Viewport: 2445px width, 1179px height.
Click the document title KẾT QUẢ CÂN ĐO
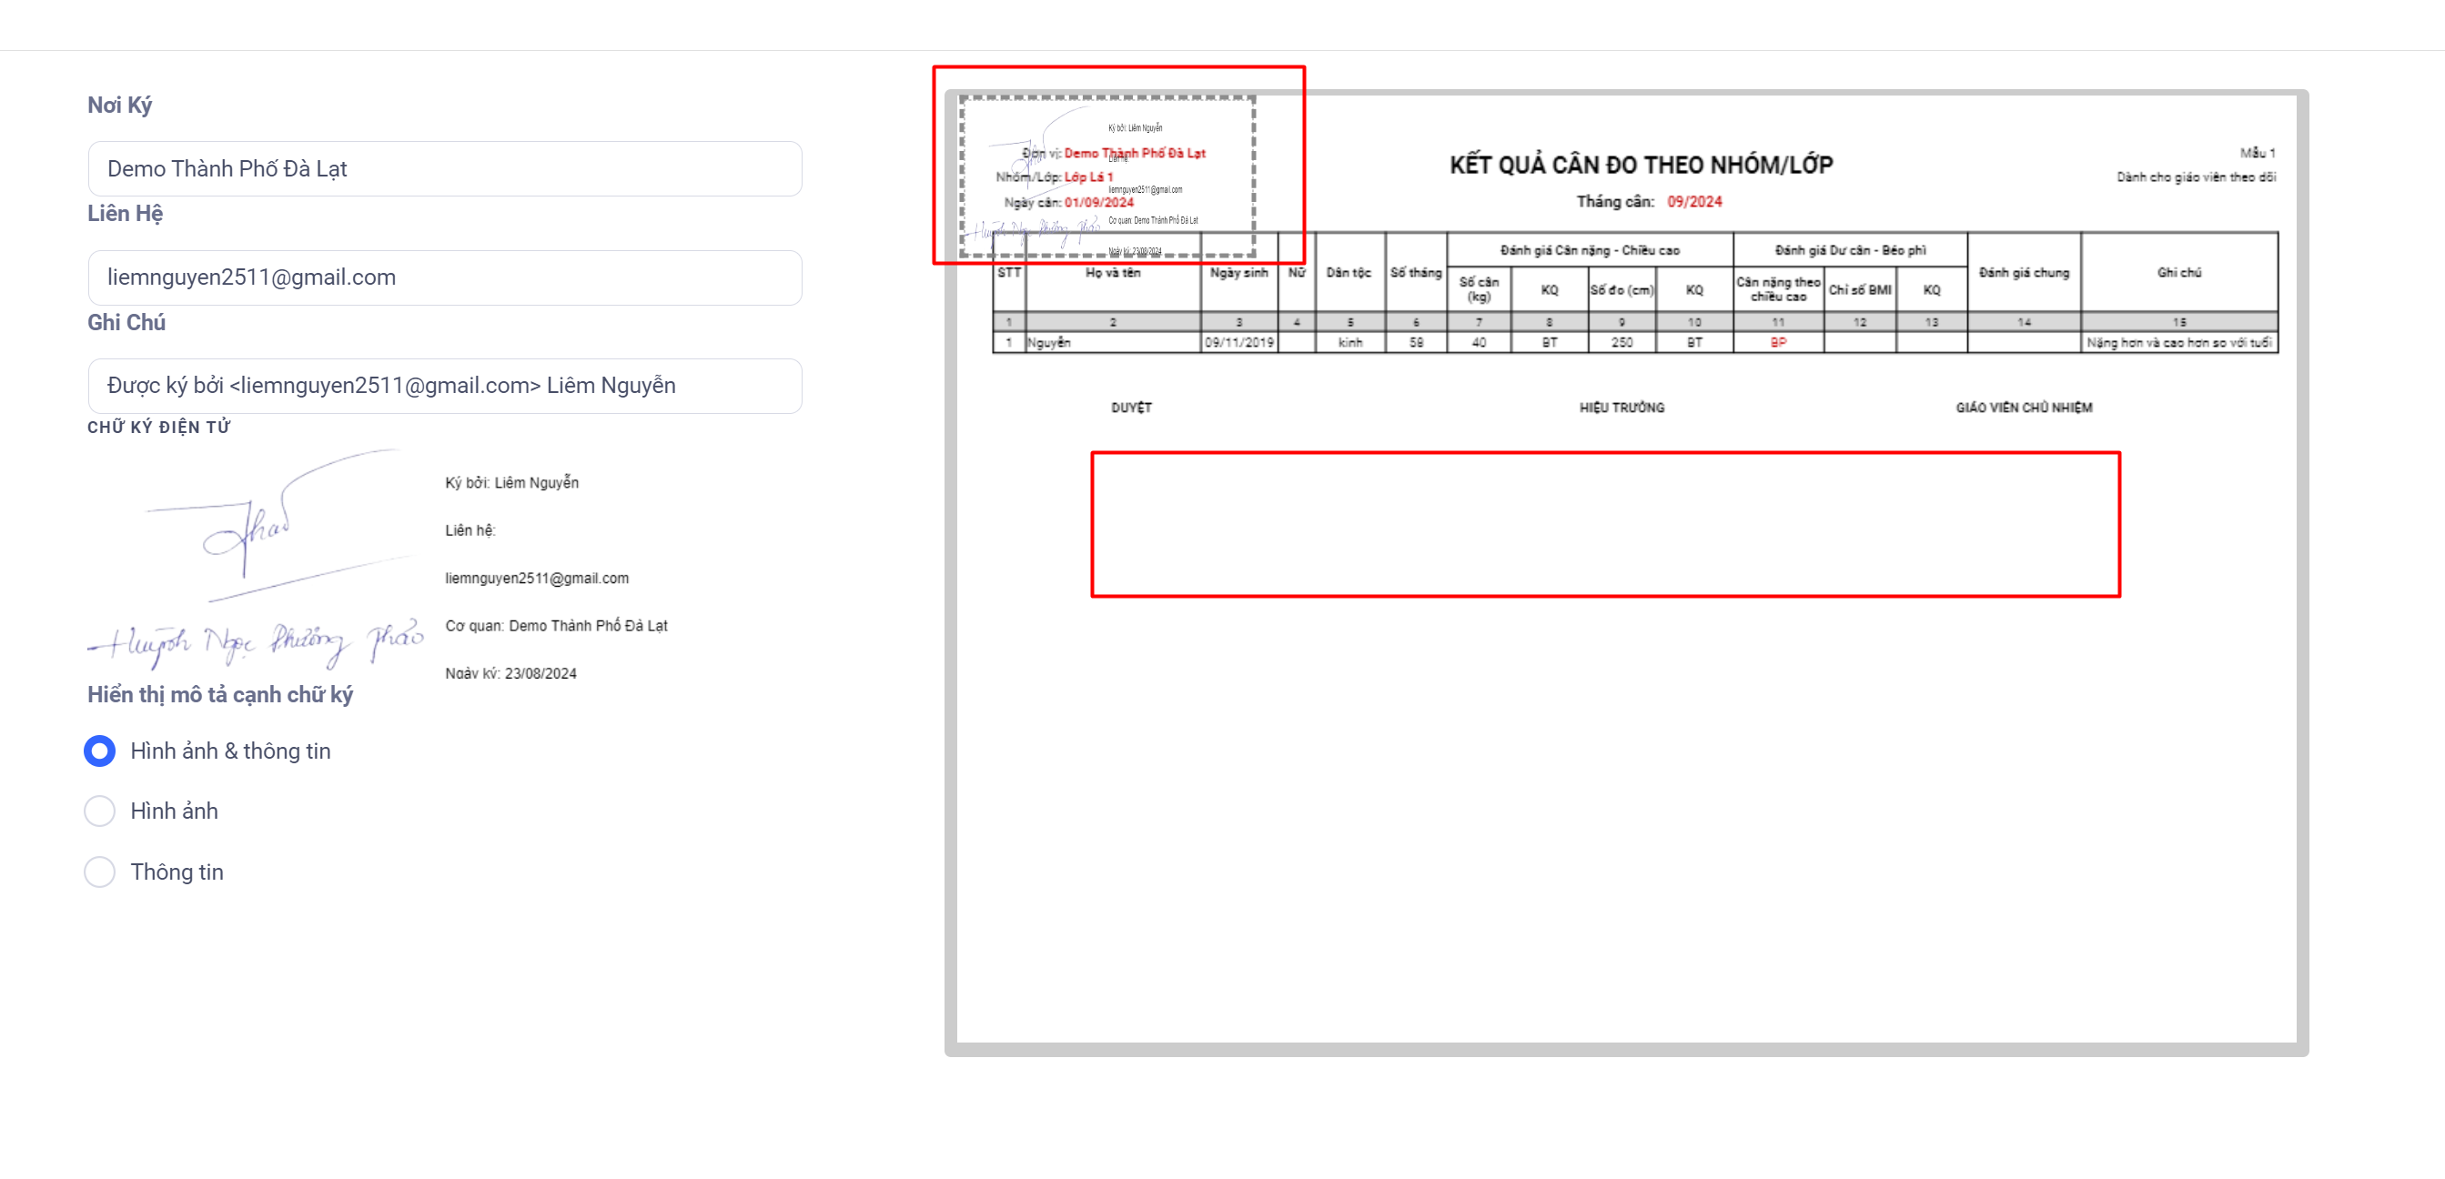[1640, 166]
